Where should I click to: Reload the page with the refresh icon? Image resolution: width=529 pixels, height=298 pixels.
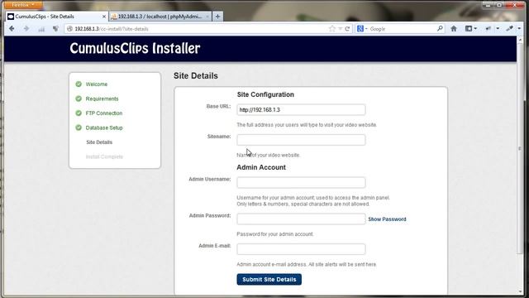coord(347,29)
